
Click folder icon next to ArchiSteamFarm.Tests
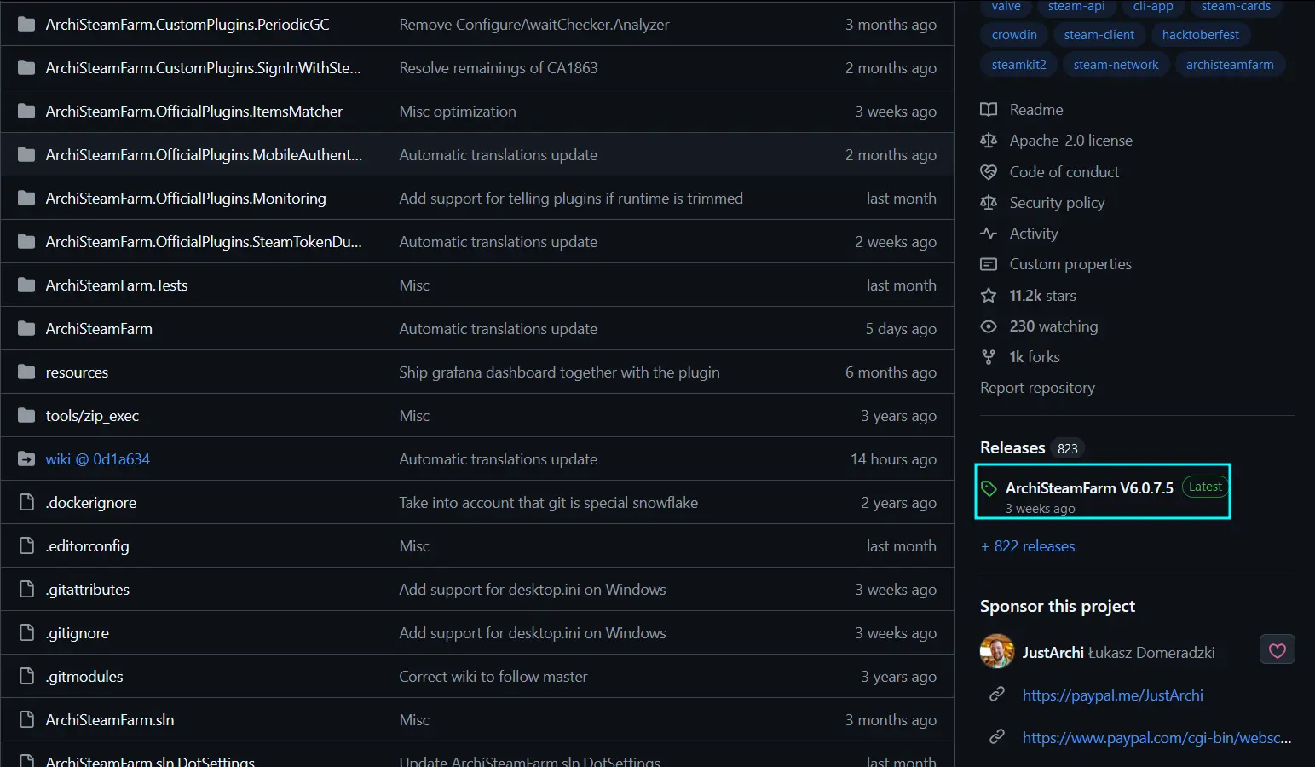coord(26,285)
